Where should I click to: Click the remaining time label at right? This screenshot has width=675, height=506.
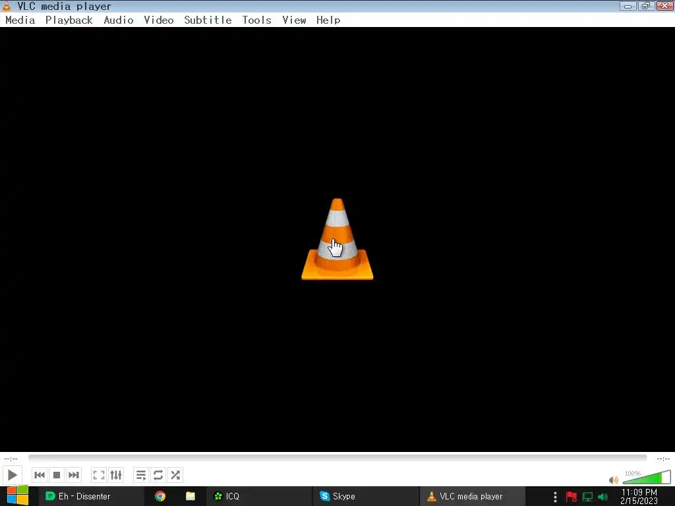(x=663, y=459)
